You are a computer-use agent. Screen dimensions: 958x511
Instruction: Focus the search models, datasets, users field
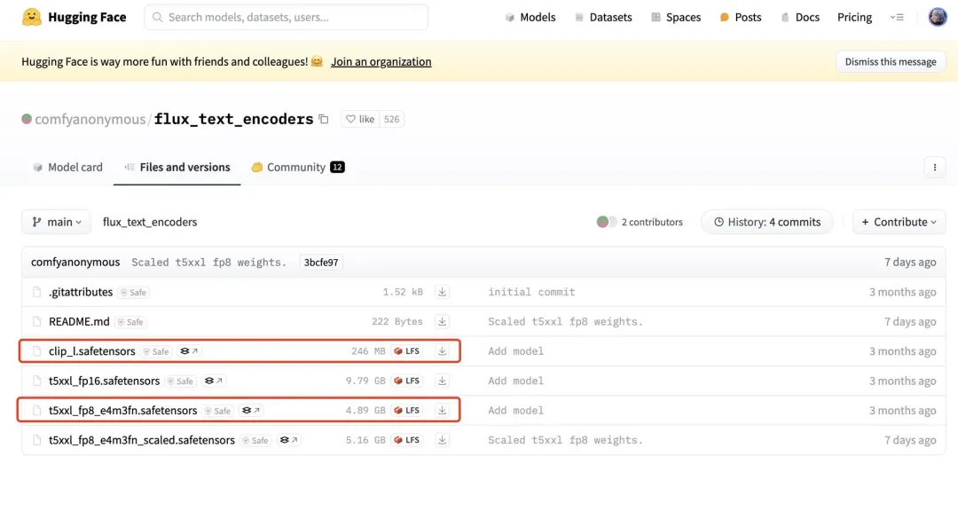(x=286, y=17)
